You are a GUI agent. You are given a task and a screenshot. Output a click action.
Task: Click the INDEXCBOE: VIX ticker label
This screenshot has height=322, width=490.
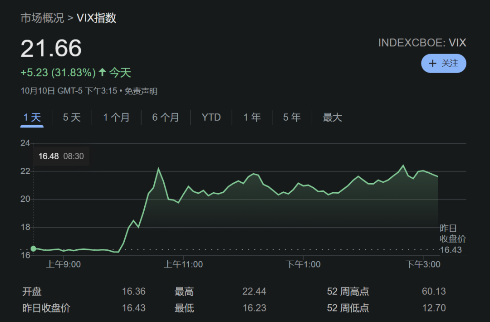[422, 43]
